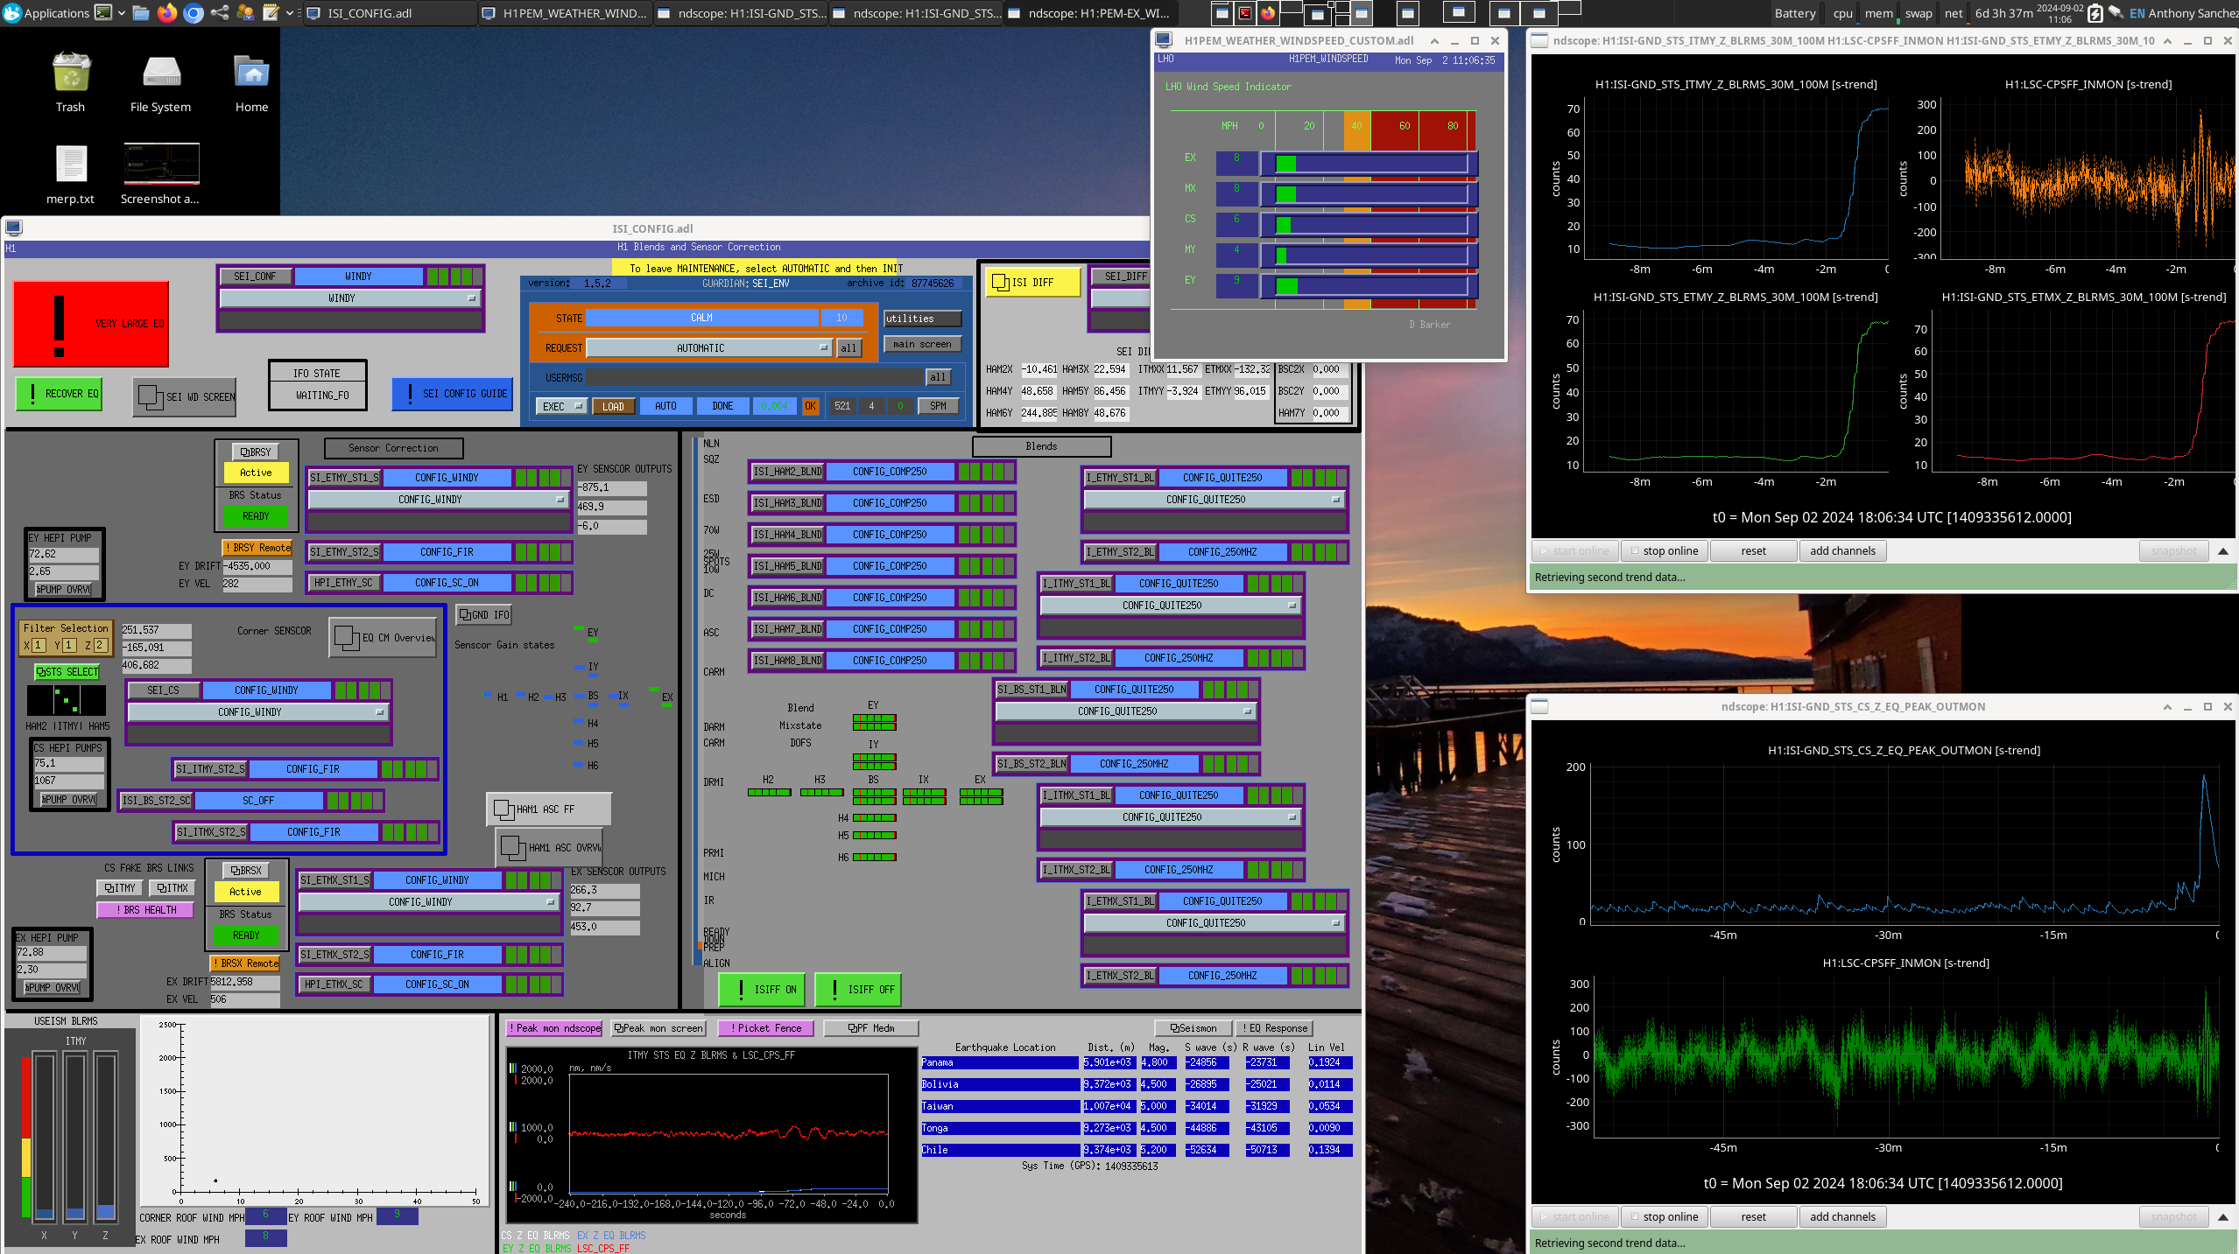This screenshot has width=2239, height=1254.
Task: Click the BRSY Remote alert button
Action: pyautogui.click(x=257, y=548)
